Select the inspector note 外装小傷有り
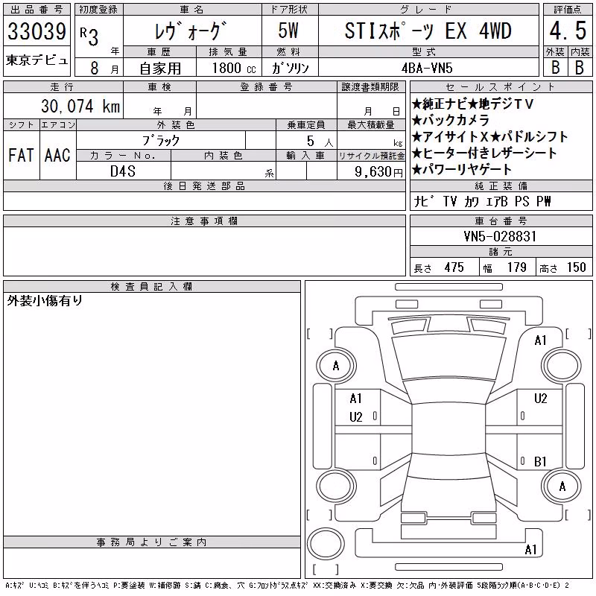 click(x=45, y=301)
